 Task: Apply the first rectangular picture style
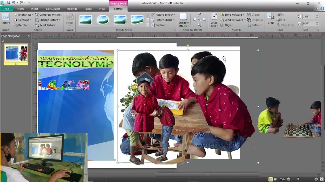[x=86, y=19]
